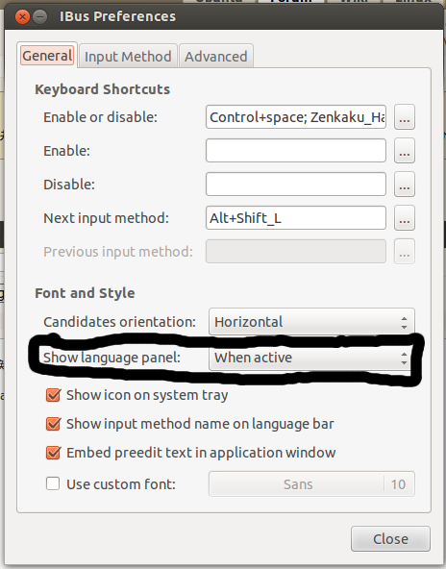
Task: Switch to the Input Method tab
Action: click(128, 57)
